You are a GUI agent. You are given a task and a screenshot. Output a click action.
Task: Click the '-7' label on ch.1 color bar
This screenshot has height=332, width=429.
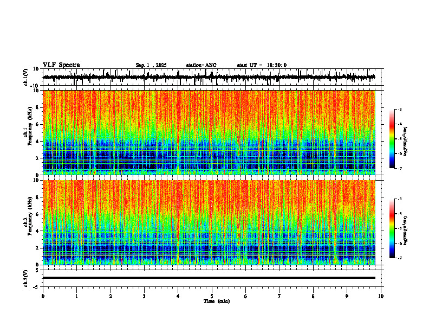pyautogui.click(x=400, y=168)
